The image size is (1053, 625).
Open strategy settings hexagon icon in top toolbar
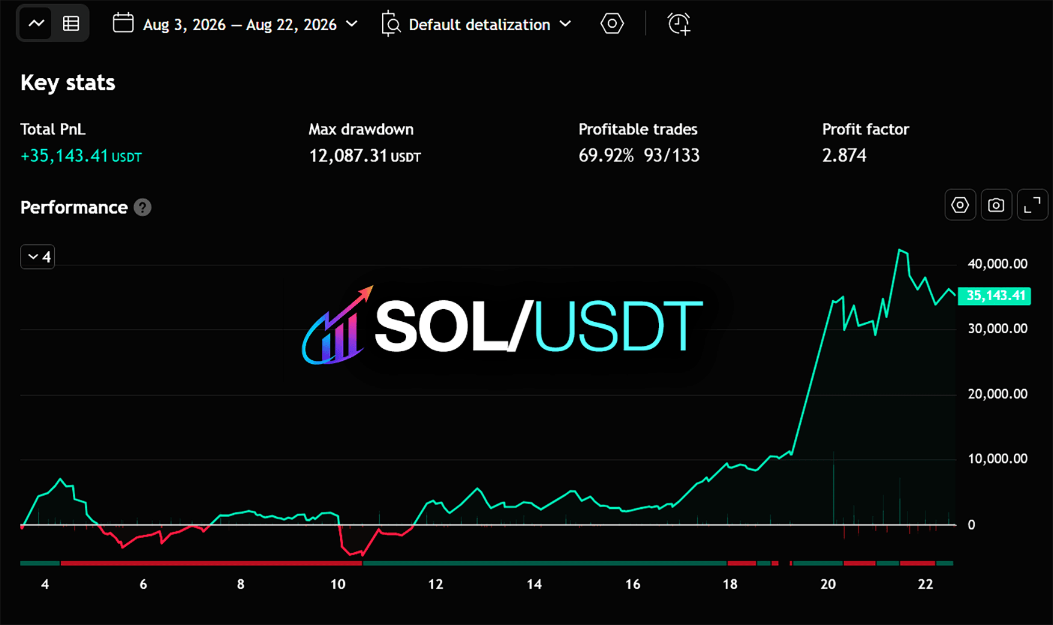(612, 24)
